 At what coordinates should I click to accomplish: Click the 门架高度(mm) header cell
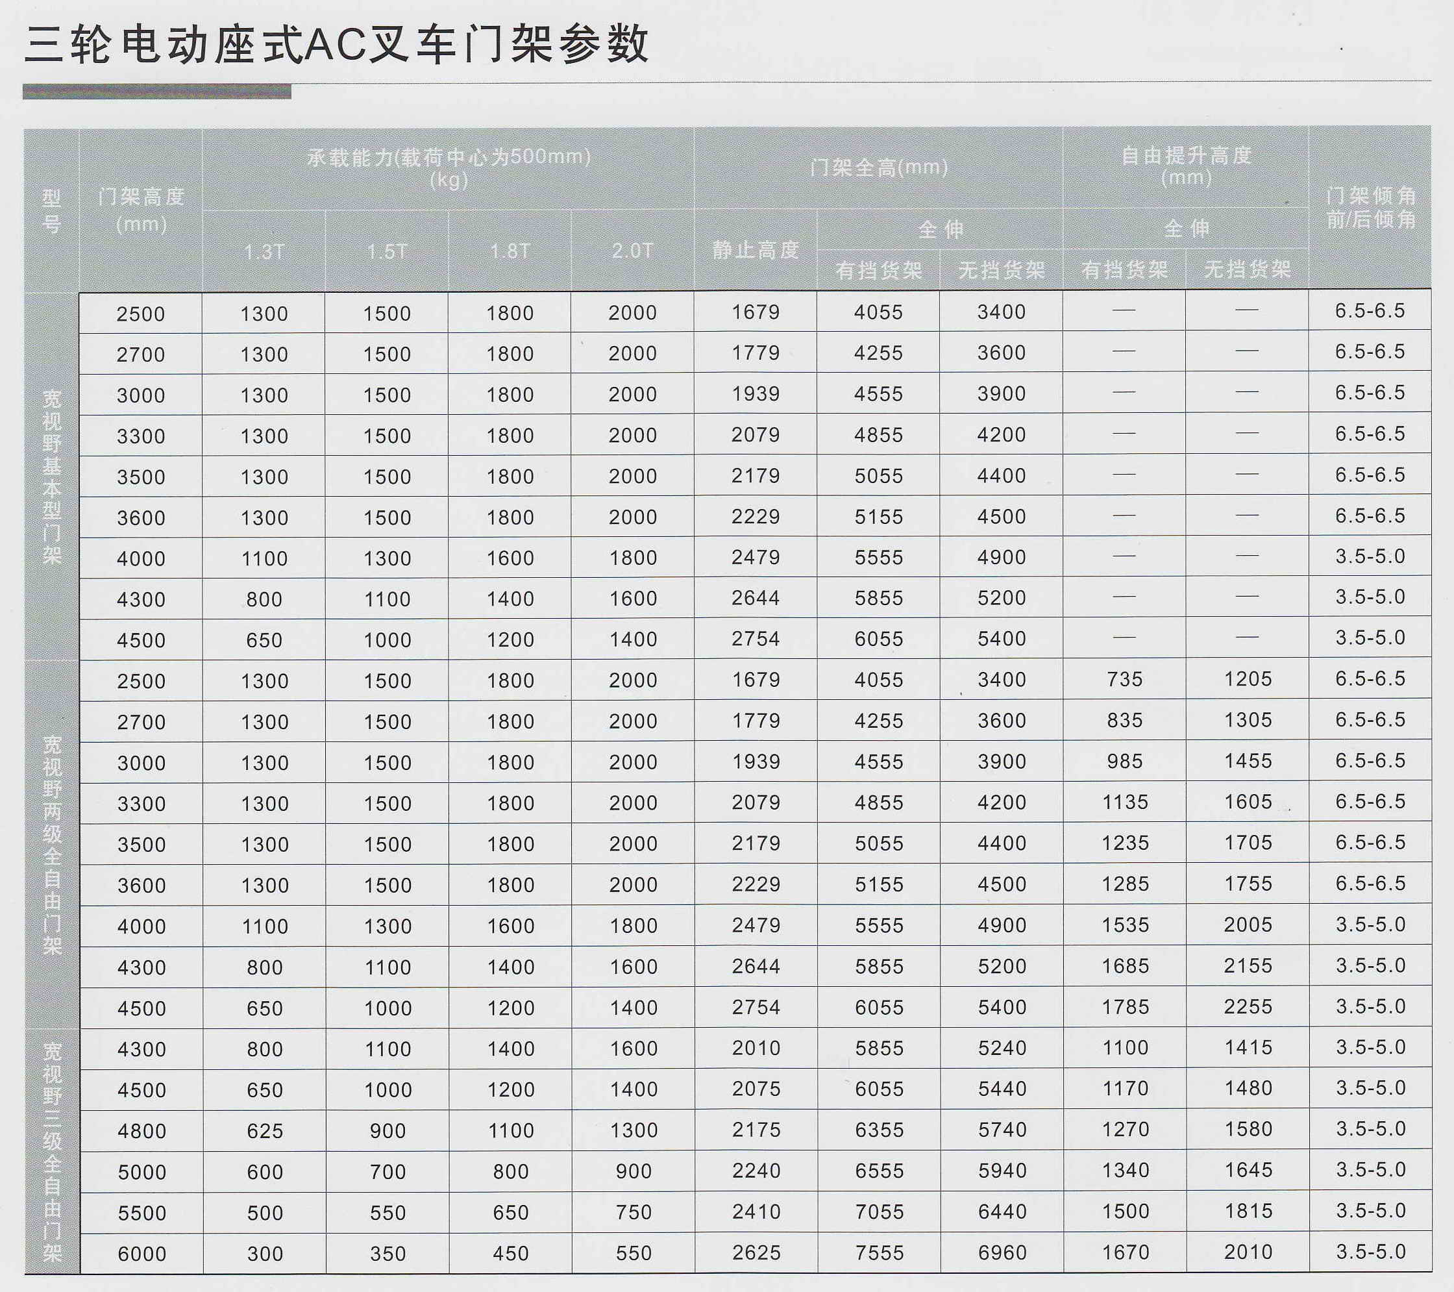pos(141,210)
